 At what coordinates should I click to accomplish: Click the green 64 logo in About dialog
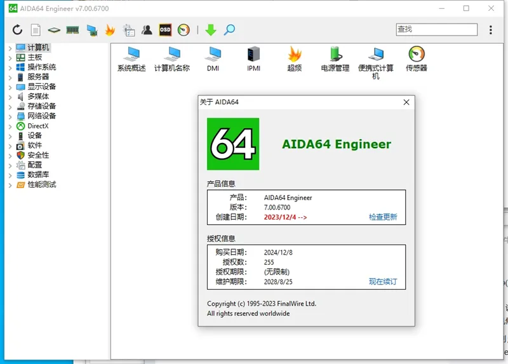(x=233, y=144)
